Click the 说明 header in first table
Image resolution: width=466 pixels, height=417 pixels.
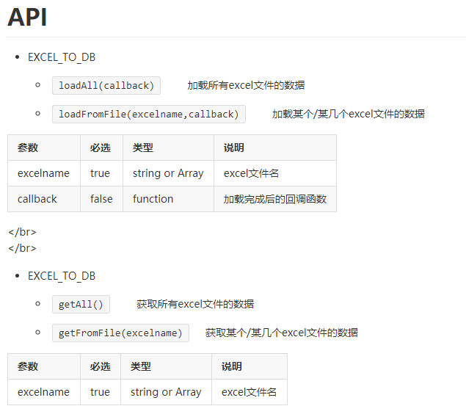coord(234,148)
